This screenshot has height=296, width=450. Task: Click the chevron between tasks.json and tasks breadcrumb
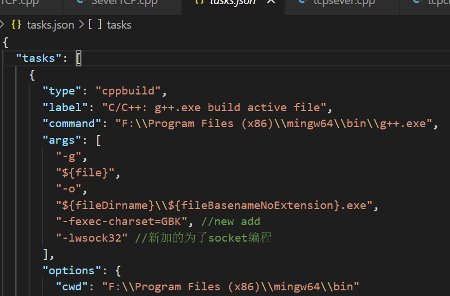tap(81, 25)
